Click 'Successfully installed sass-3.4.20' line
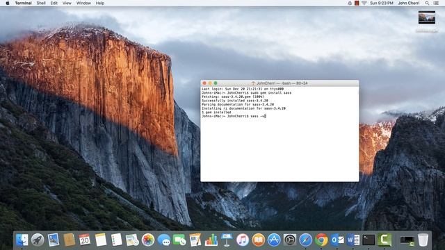Screen dimensions: 445x250 click(235, 101)
